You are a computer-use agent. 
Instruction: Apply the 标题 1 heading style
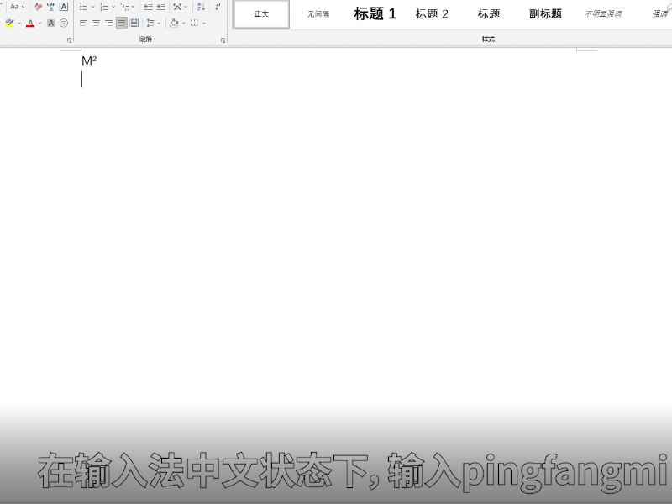375,13
